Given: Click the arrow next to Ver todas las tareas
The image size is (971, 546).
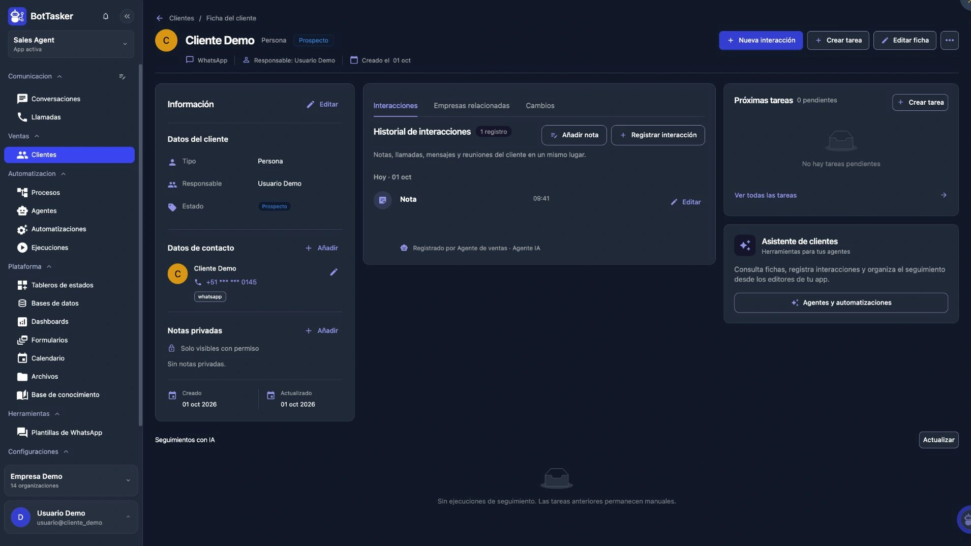Looking at the screenshot, I should (x=944, y=195).
